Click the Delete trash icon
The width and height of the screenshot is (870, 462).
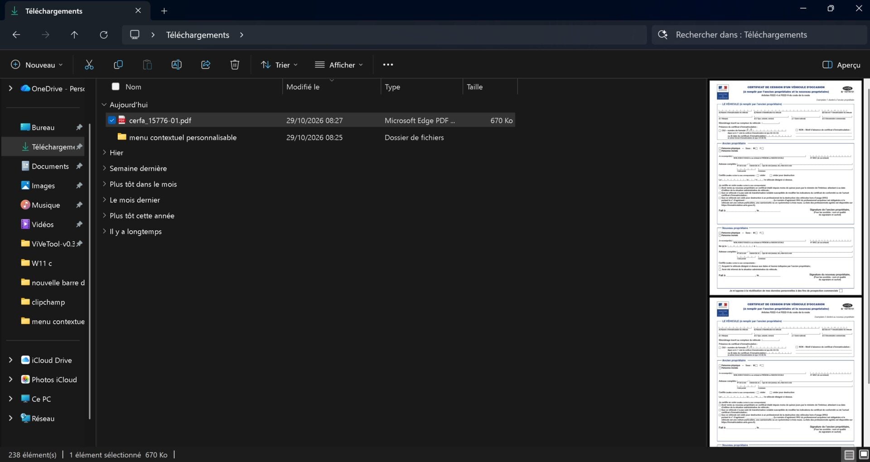coord(235,65)
